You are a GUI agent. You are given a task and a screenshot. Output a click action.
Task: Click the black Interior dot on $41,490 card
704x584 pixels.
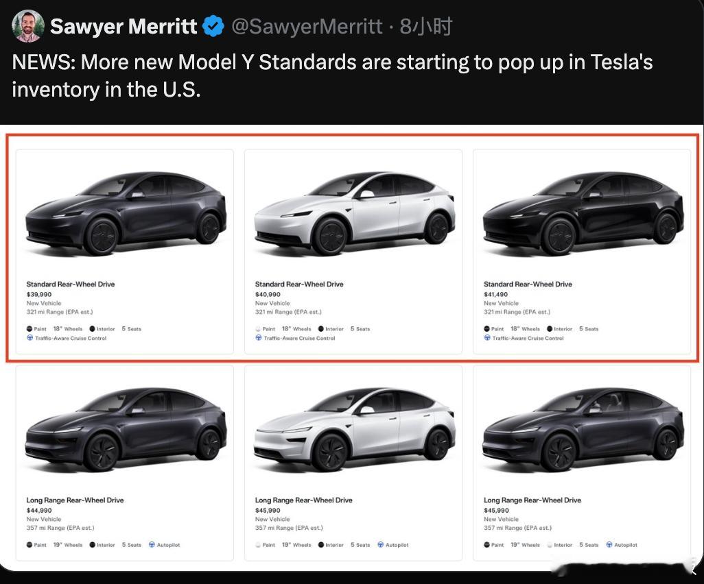click(x=550, y=329)
